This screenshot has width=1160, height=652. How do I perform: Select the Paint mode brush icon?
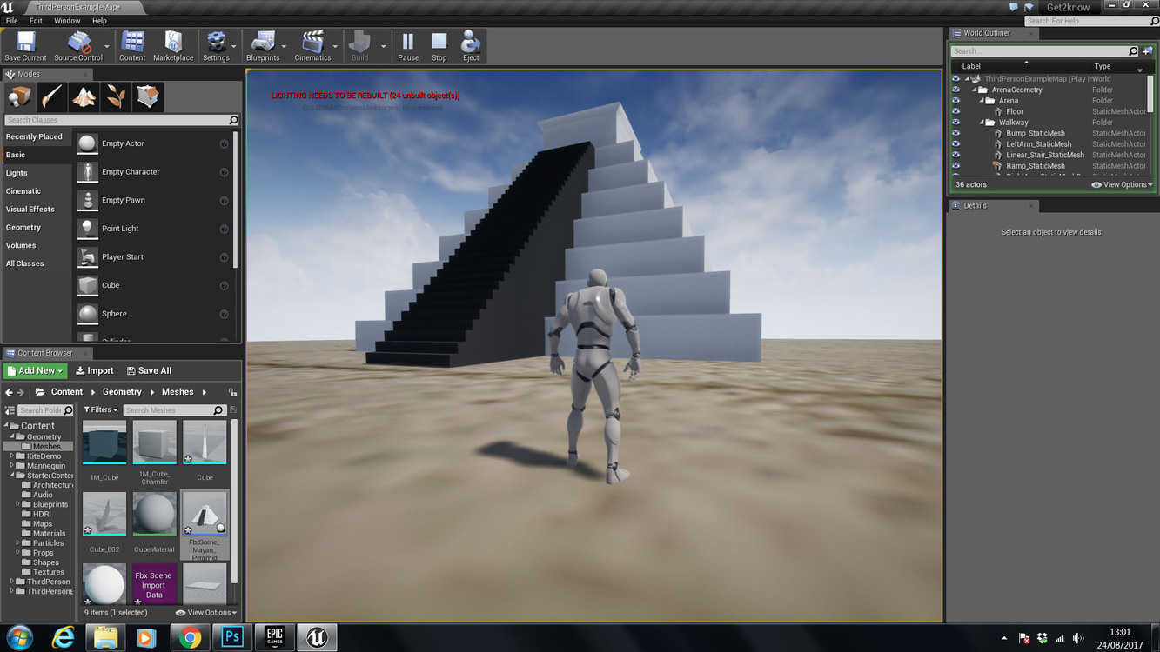pyautogui.click(x=52, y=96)
